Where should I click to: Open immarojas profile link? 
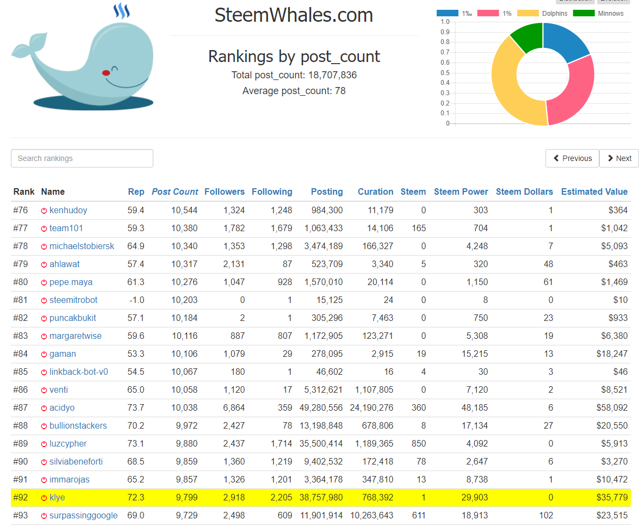[69, 480]
